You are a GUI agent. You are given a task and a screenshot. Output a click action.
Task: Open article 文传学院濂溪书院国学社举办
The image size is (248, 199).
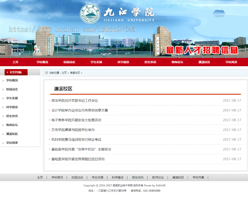[x=73, y=130]
